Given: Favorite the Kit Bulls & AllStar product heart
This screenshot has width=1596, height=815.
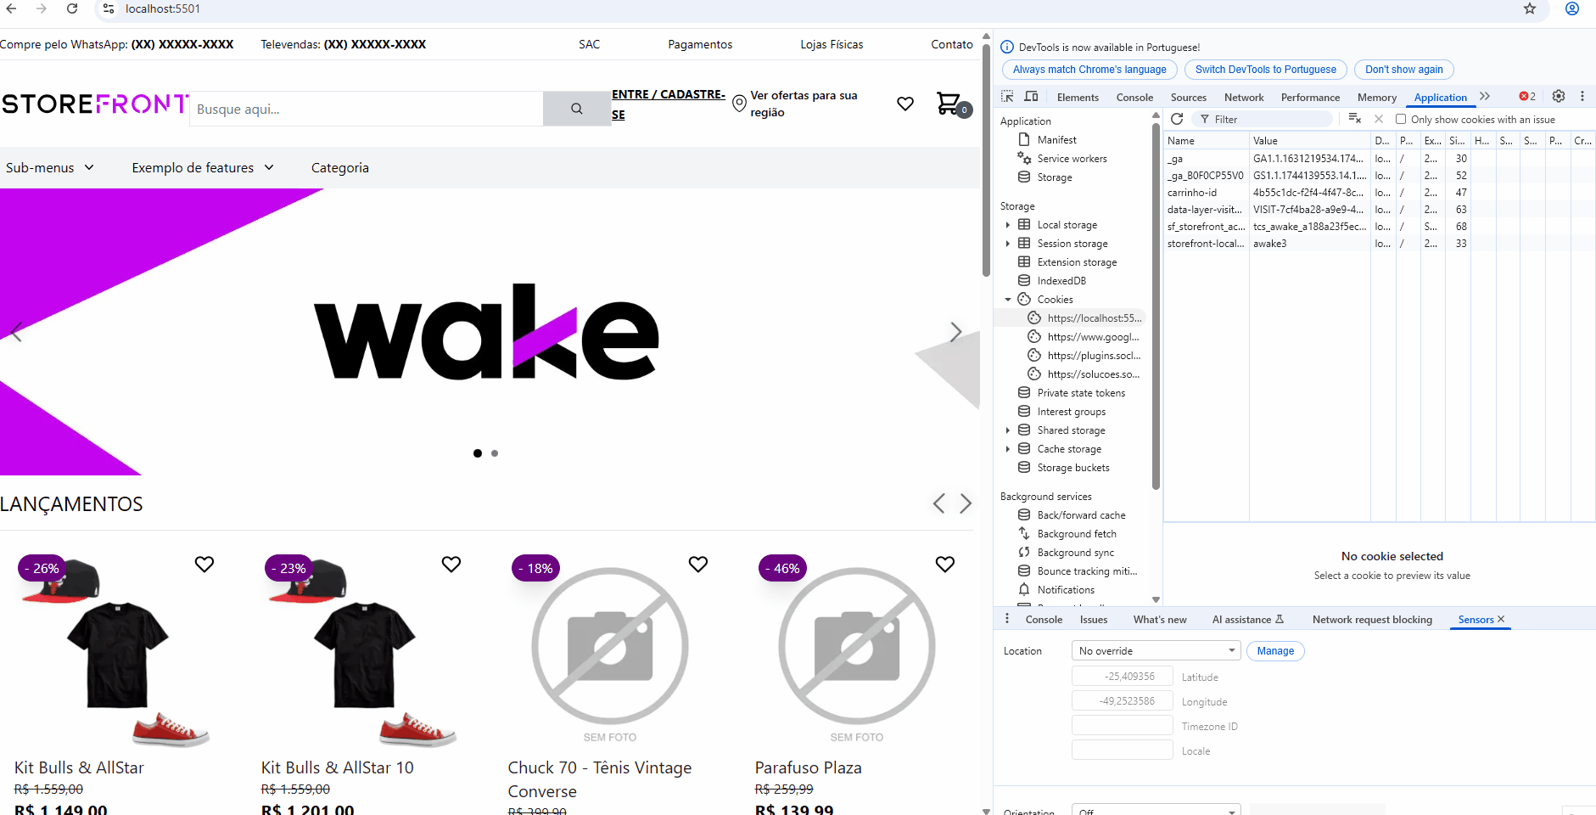Looking at the screenshot, I should (x=204, y=564).
